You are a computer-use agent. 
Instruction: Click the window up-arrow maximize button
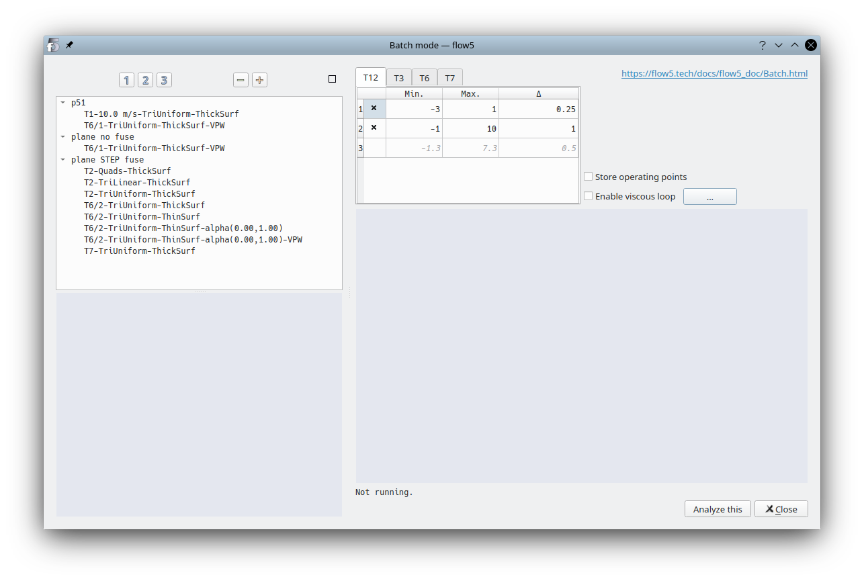click(795, 45)
